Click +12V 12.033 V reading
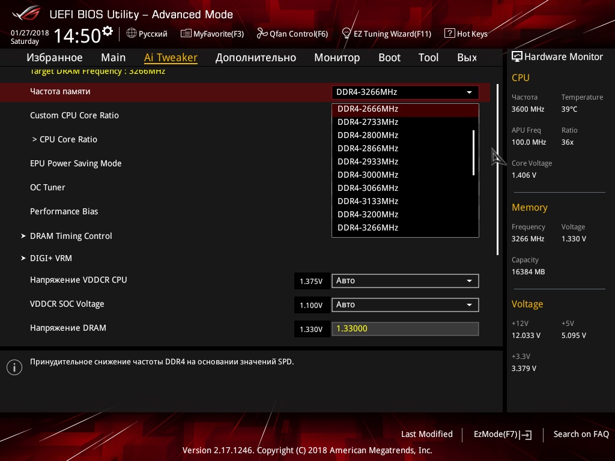 coord(526,336)
